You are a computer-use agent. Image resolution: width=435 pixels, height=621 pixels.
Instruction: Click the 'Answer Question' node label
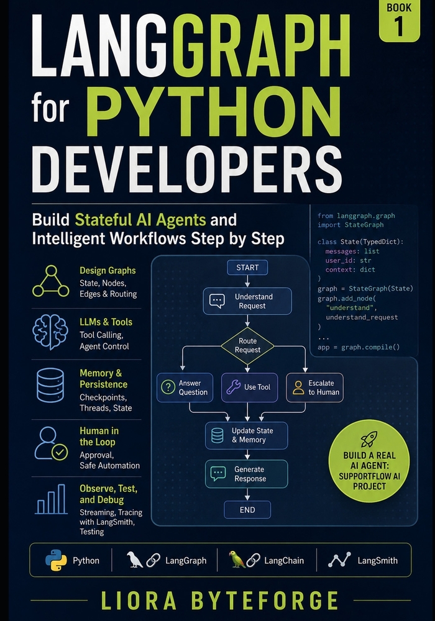[193, 388]
